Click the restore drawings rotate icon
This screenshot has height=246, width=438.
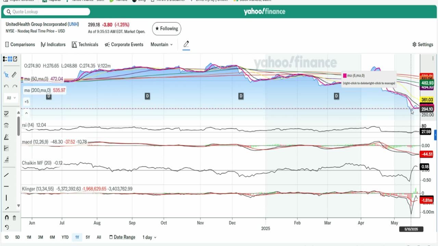point(7,228)
